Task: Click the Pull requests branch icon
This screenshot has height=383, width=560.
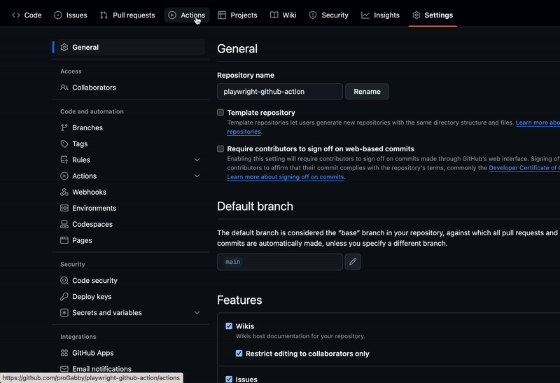Action: coord(104,15)
